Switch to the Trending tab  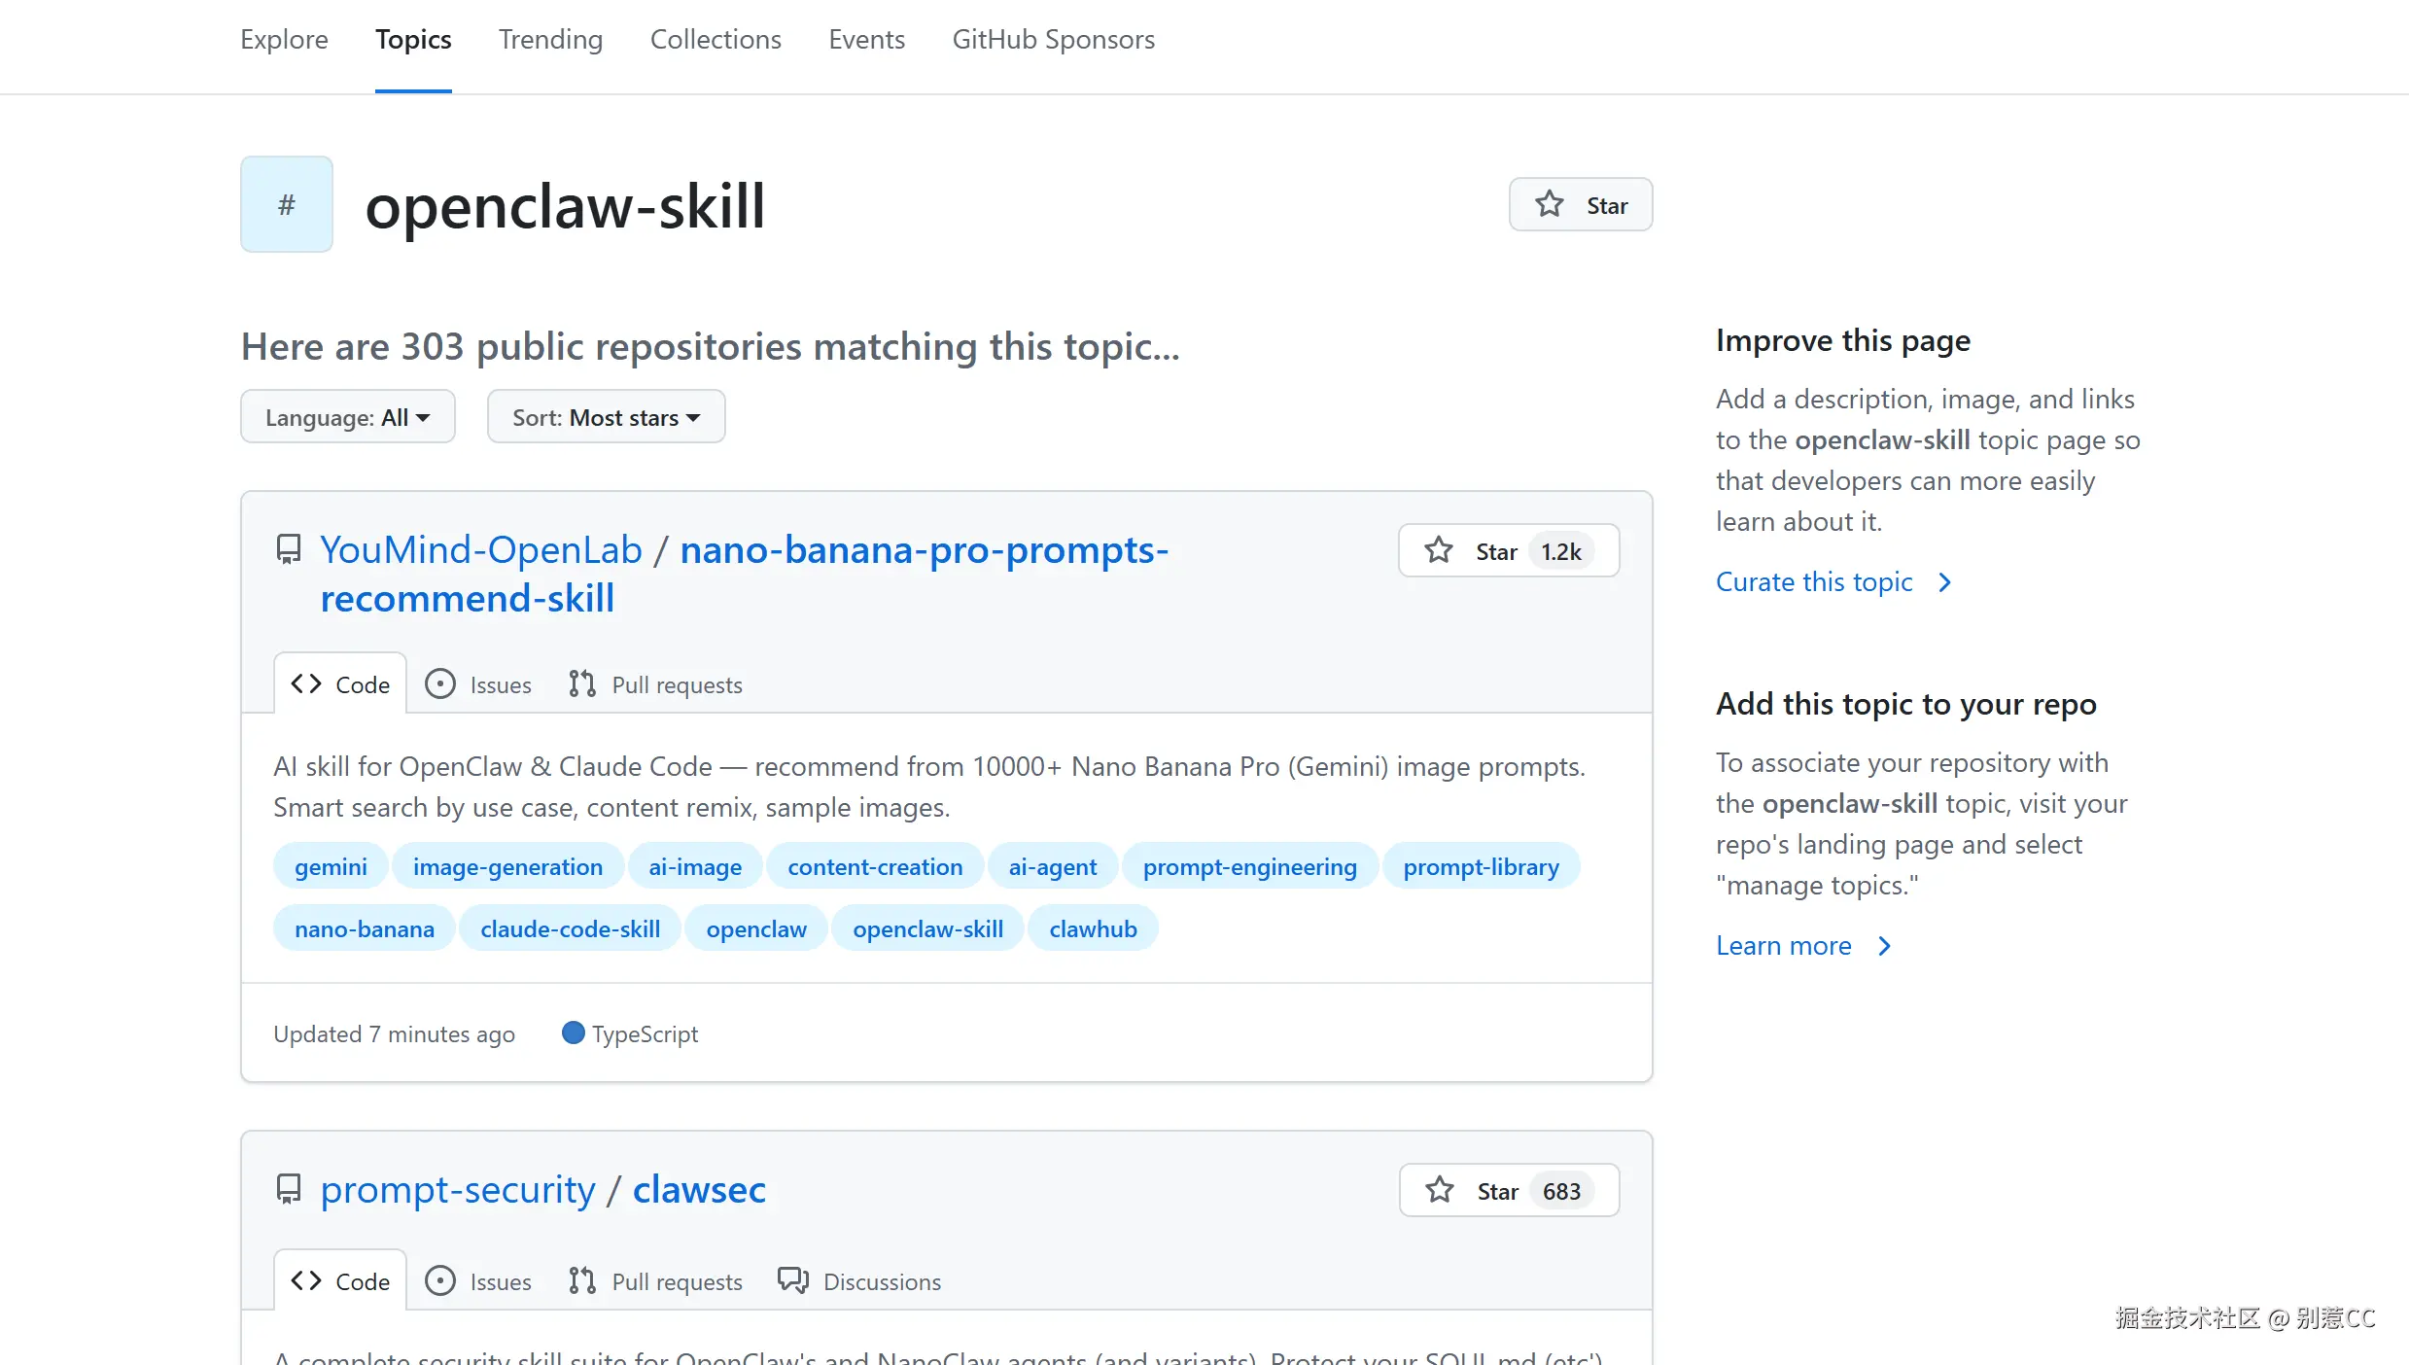pos(550,39)
